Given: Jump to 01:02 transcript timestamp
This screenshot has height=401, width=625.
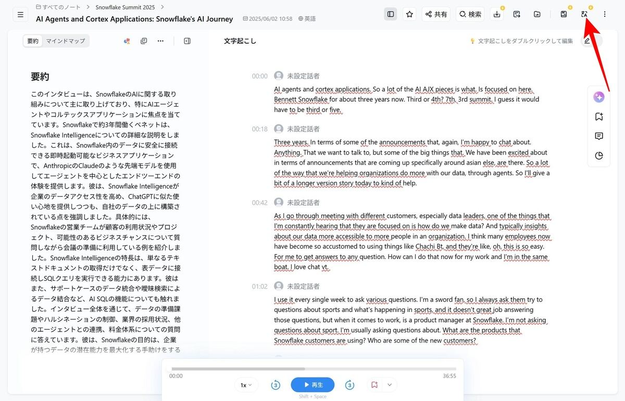Looking at the screenshot, I should point(259,287).
